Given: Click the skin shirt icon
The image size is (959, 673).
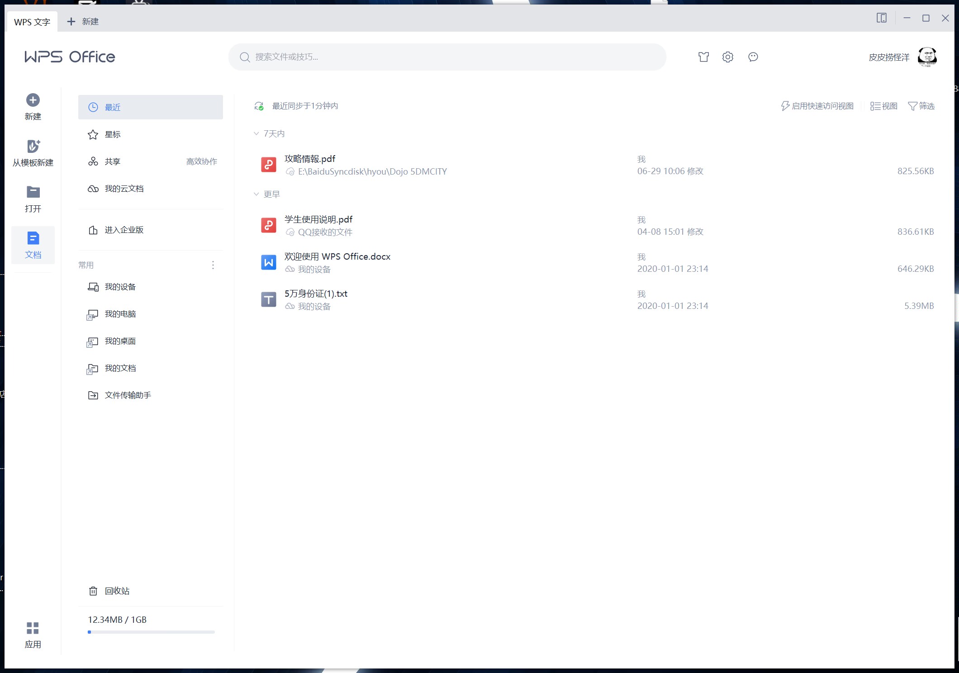Looking at the screenshot, I should 703,57.
